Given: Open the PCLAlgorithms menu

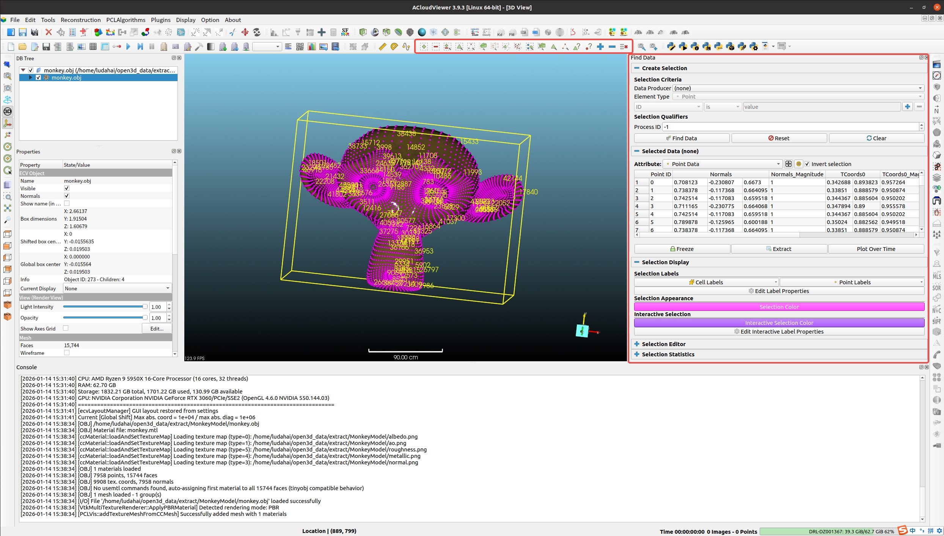Looking at the screenshot, I should click(x=126, y=20).
